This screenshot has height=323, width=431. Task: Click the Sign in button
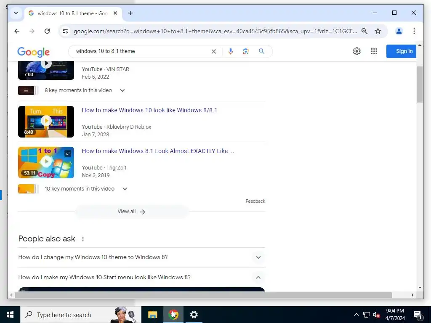pos(401,51)
